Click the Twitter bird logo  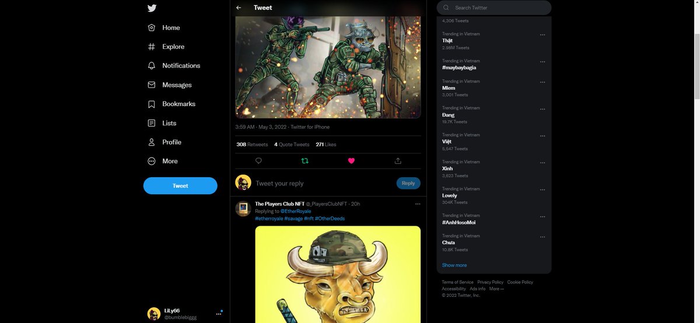pyautogui.click(x=152, y=8)
